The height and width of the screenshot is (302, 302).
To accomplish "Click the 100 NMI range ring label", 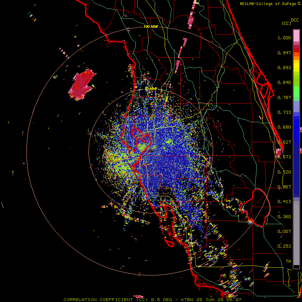I will 151,27.
